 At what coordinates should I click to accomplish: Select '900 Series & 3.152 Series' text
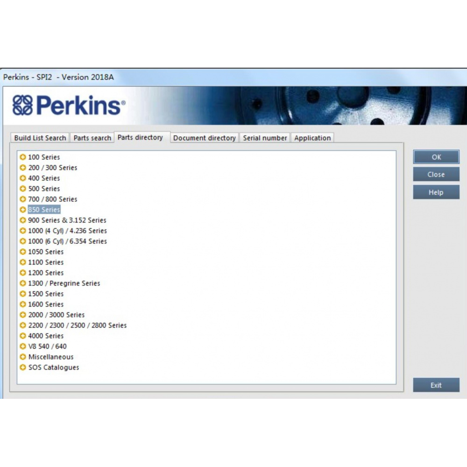tap(67, 220)
